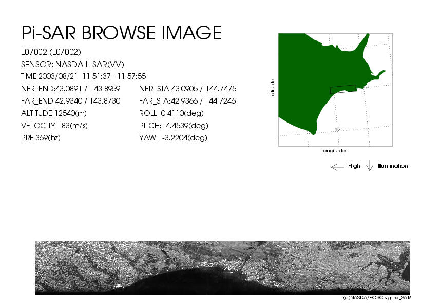Select the ROLL: 0.4110(deg) text

[171, 113]
